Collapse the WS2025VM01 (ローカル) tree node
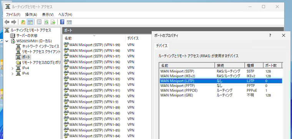Viewport: 292px width, 139px height. (7, 41)
